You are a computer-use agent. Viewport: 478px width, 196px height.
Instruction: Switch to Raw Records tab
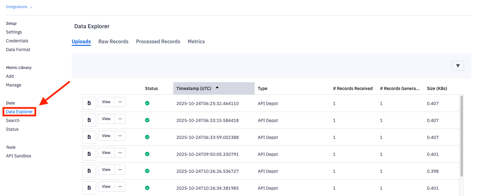coord(113,41)
